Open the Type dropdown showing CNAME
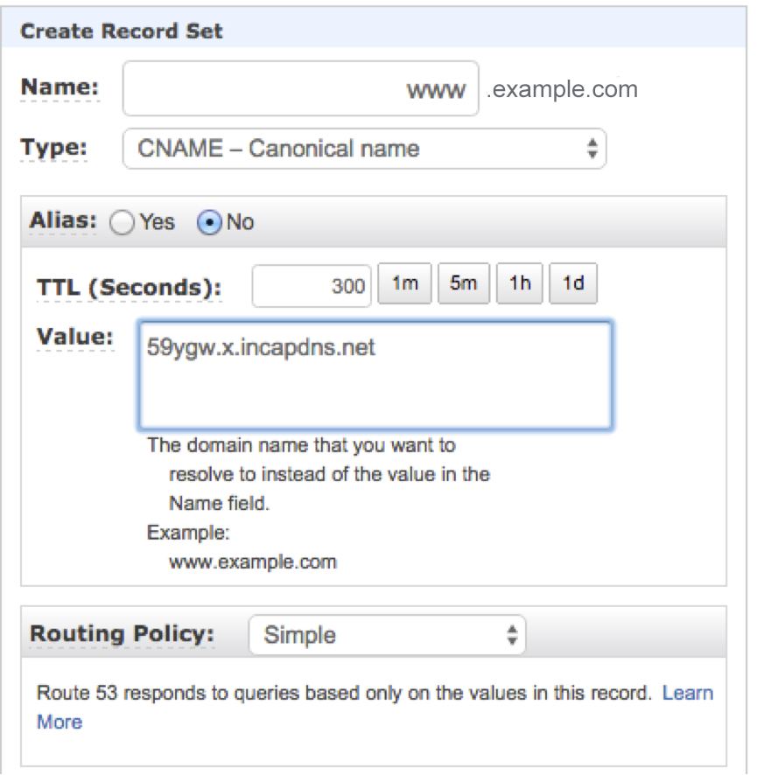 click(364, 149)
